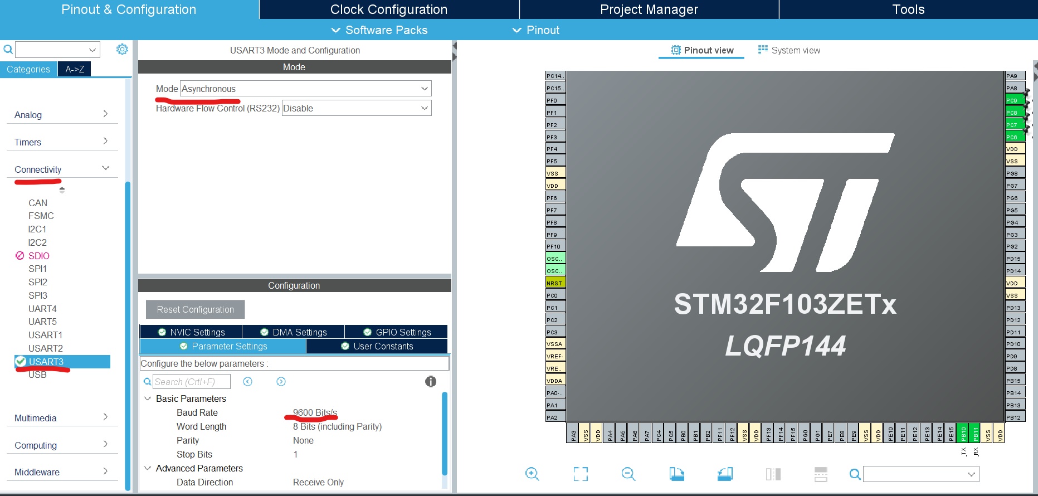Go to the next parameter search result

coord(281,381)
